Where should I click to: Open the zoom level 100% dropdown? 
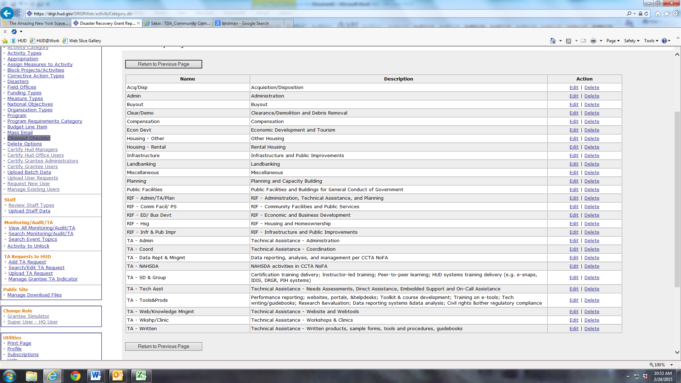click(x=671, y=365)
